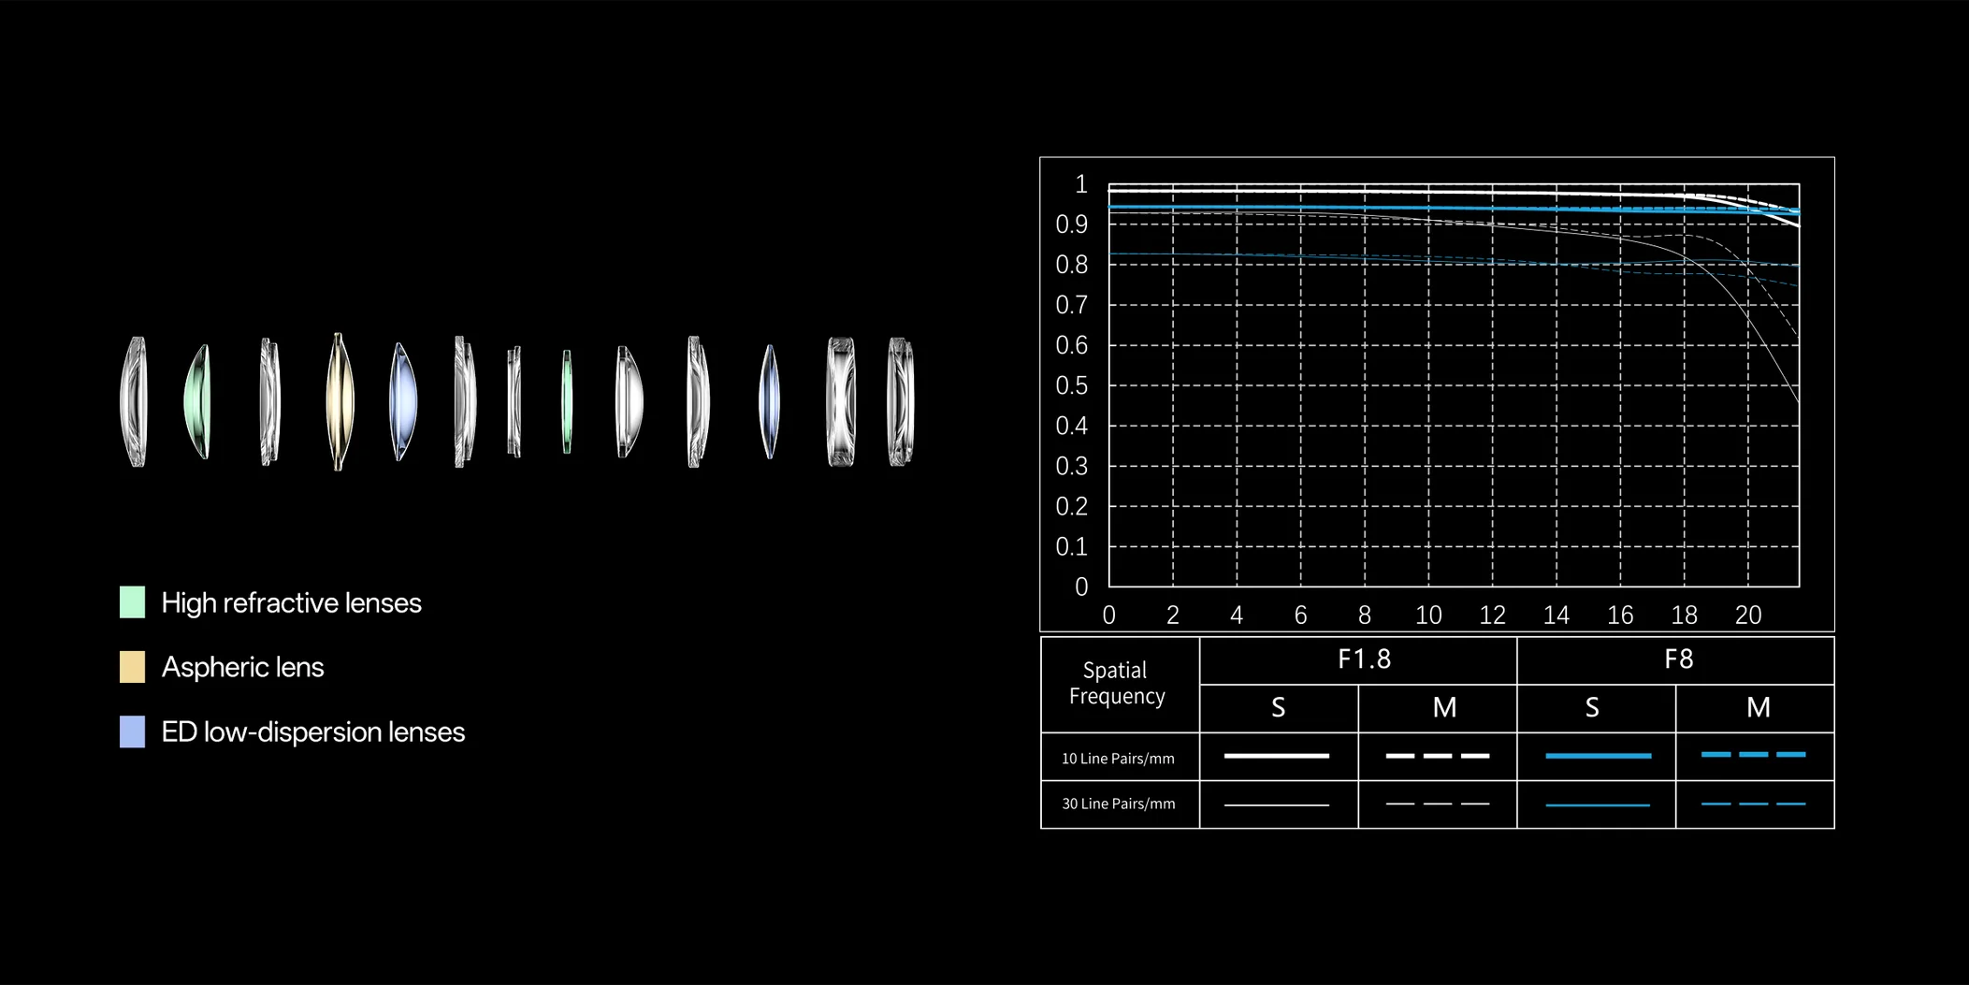Click the dark blue ED lens, third from right

(x=768, y=401)
